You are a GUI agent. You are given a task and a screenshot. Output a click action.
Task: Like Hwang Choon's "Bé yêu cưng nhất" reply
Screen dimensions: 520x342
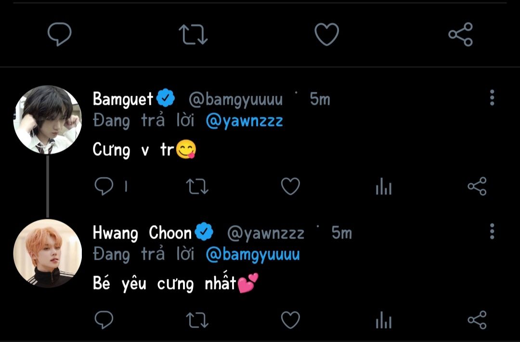[x=290, y=320]
